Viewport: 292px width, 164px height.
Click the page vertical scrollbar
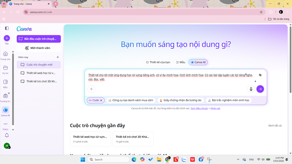(x=291, y=60)
